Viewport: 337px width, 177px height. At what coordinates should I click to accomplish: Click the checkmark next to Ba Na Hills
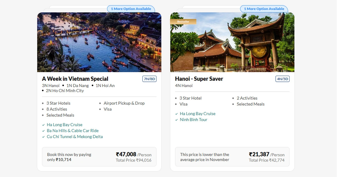coord(43,131)
